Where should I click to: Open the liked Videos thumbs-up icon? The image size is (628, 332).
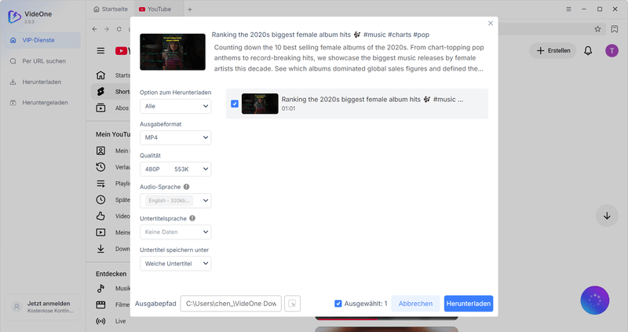pyautogui.click(x=100, y=216)
